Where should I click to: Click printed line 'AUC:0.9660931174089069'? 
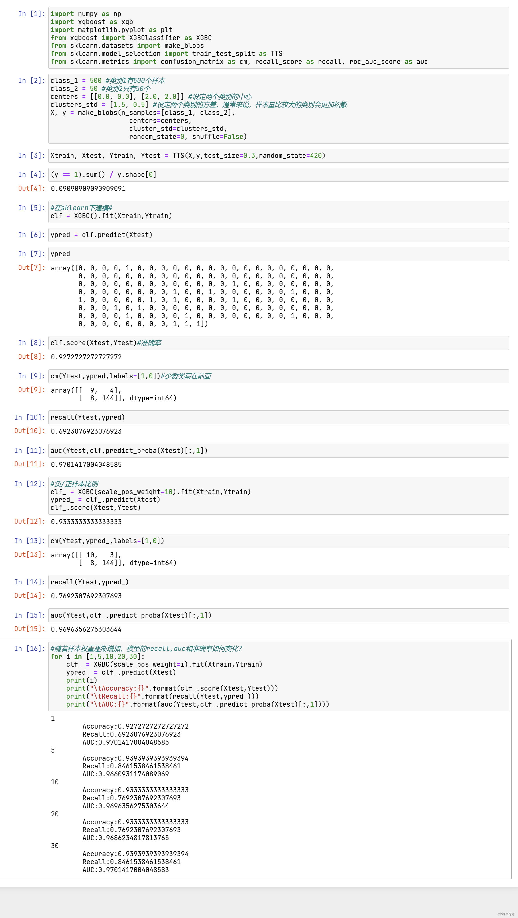point(126,774)
